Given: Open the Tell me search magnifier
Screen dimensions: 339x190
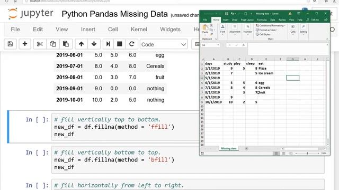Looking at the screenshot, I should click(307, 20).
